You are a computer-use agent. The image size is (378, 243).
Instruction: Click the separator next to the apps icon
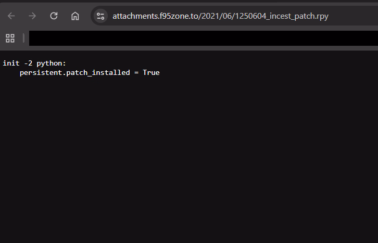coord(23,38)
